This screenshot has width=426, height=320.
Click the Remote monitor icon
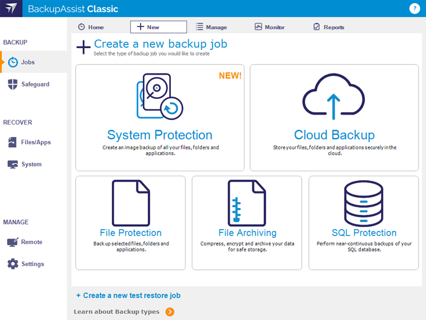[x=12, y=242]
